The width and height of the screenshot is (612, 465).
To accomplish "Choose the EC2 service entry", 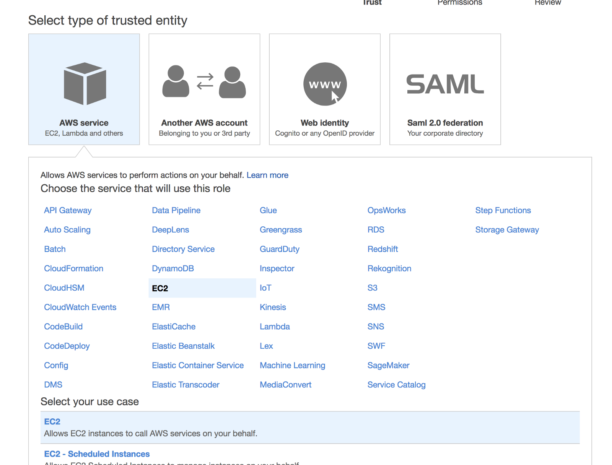I will (160, 288).
